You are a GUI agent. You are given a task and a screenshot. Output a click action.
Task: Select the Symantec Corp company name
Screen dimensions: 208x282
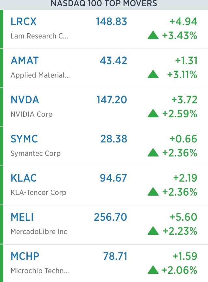pyautogui.click(x=35, y=154)
